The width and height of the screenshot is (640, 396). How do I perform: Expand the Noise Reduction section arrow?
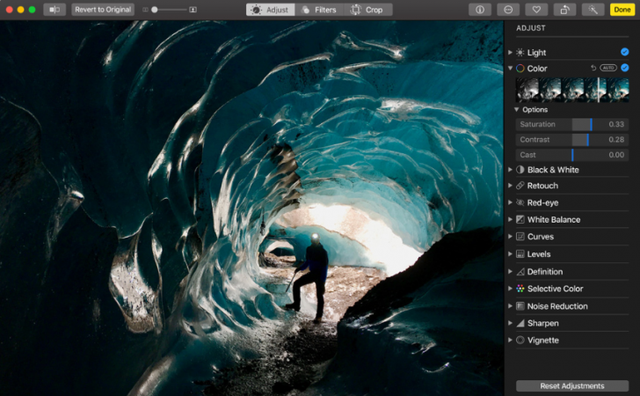pos(510,306)
